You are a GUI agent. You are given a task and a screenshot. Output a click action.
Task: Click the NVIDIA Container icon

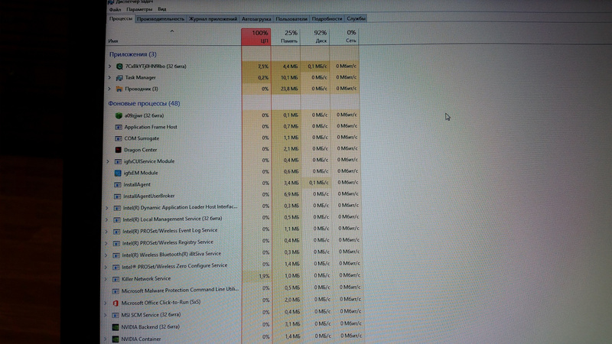pos(116,339)
